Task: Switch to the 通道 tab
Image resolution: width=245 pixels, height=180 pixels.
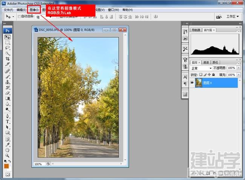Action: click(206, 62)
